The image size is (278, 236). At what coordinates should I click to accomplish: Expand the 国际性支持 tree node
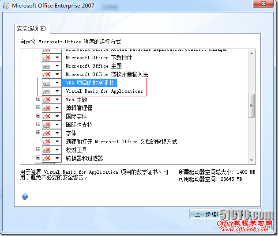tap(38, 124)
